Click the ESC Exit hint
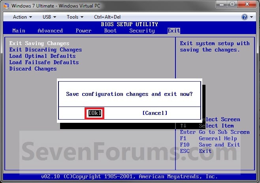The width and height of the screenshot is (260, 183). tap(196, 151)
